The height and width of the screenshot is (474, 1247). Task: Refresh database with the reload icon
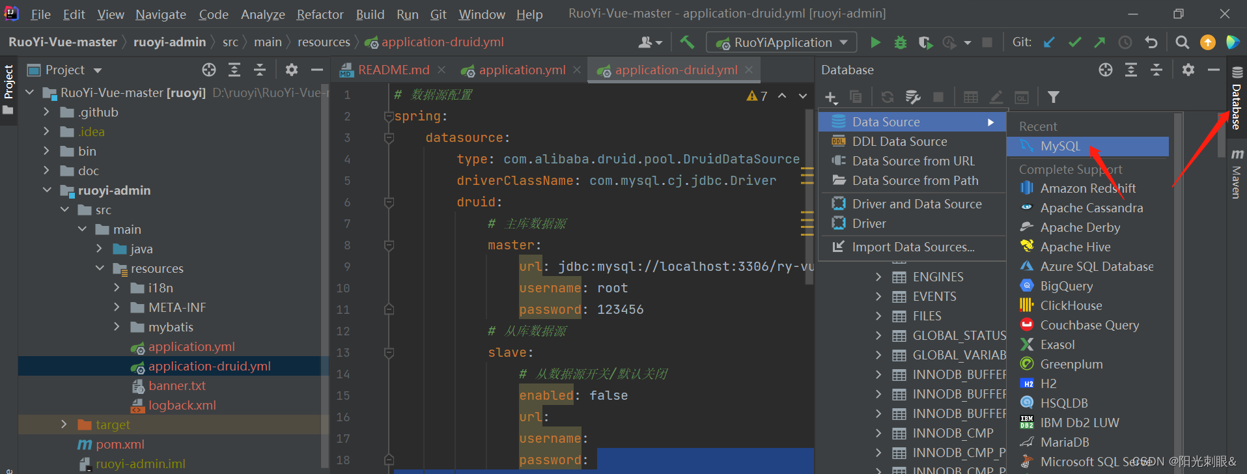[887, 97]
